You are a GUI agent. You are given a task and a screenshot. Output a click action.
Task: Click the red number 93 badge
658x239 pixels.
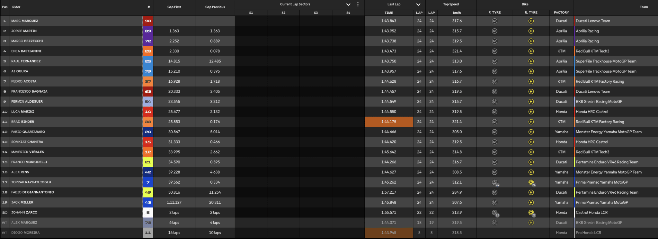pos(148,21)
